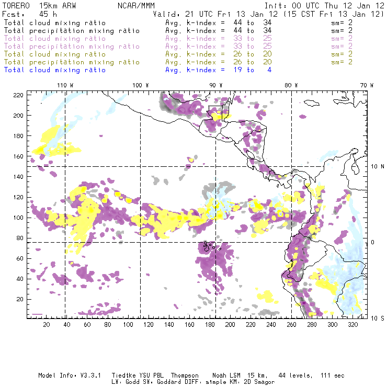
Task: Select the olive 'sm= 2' value on precipitation row
Action: point(342,62)
